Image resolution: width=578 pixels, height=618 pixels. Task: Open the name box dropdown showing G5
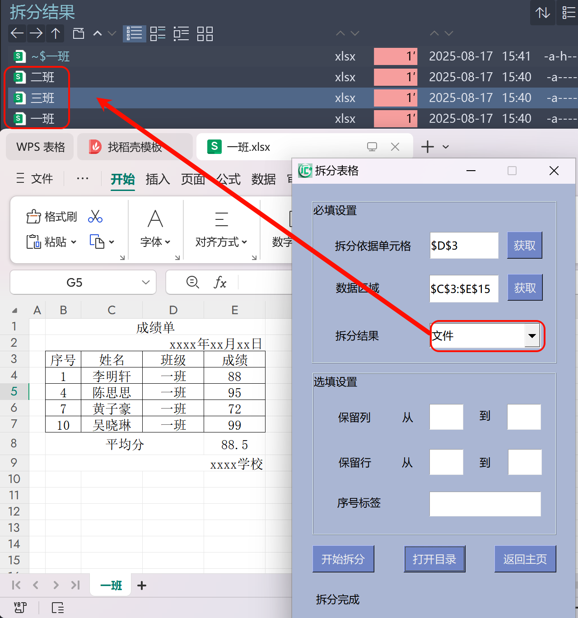(x=145, y=282)
